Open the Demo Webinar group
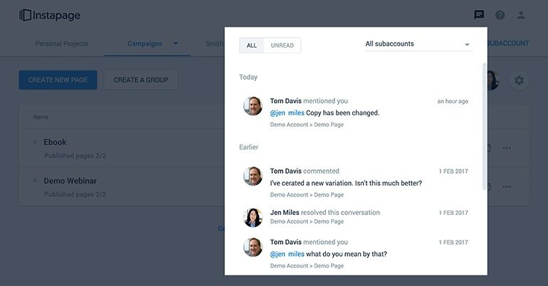 click(x=70, y=181)
